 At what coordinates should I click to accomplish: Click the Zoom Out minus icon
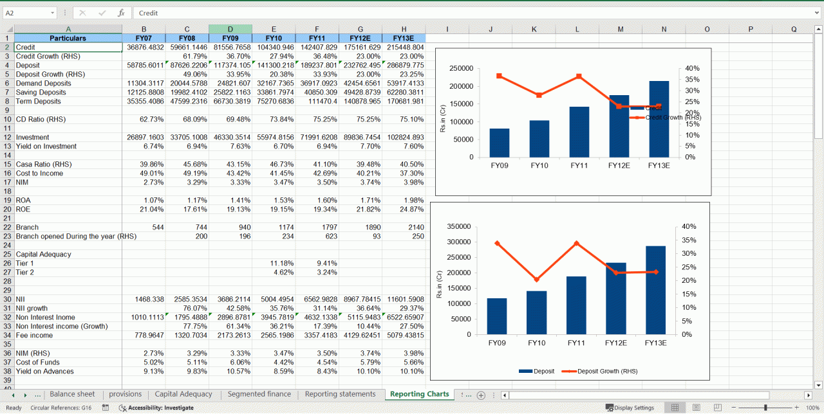coord(734,407)
